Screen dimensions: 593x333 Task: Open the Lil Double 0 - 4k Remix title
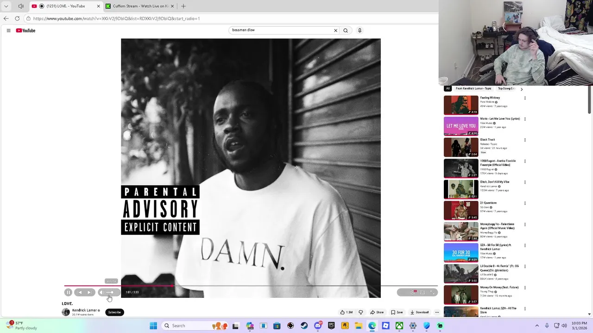pos(499,268)
